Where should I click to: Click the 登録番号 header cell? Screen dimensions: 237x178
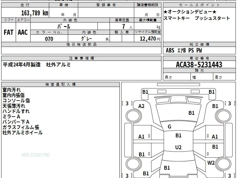(x=106, y=5)
